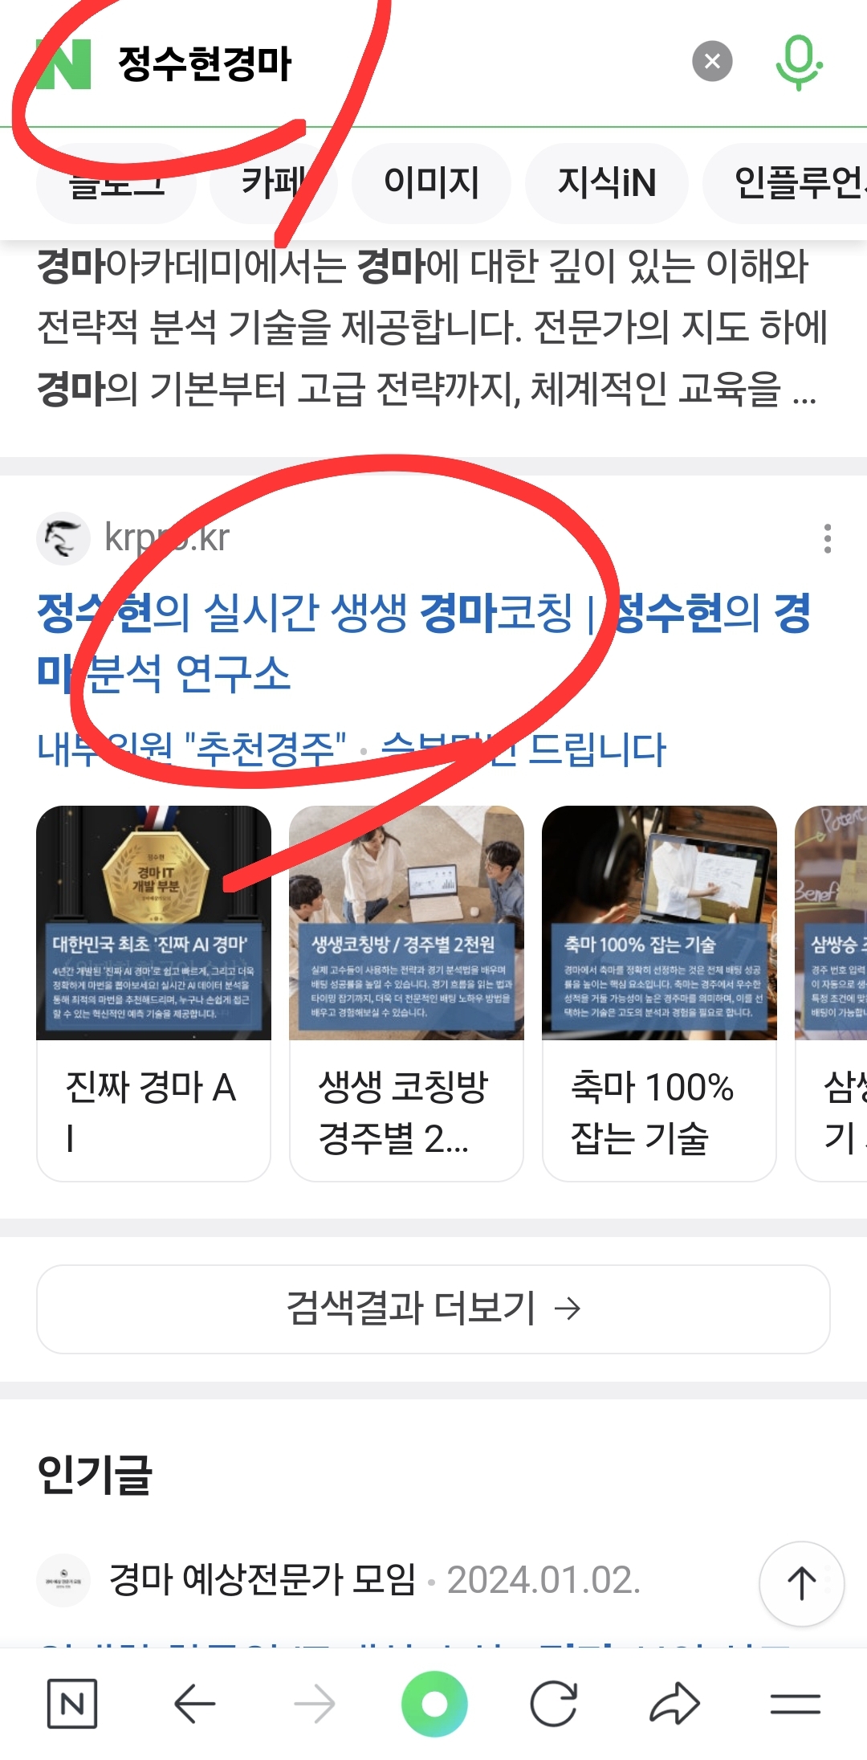Tap the Naver N logo
The height and width of the screenshot is (1760, 867).
[64, 63]
